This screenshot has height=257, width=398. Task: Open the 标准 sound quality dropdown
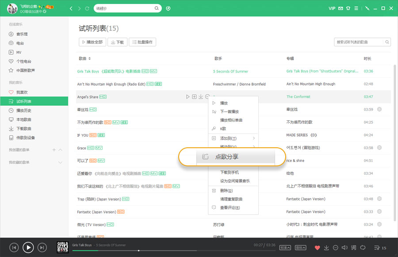(286, 248)
